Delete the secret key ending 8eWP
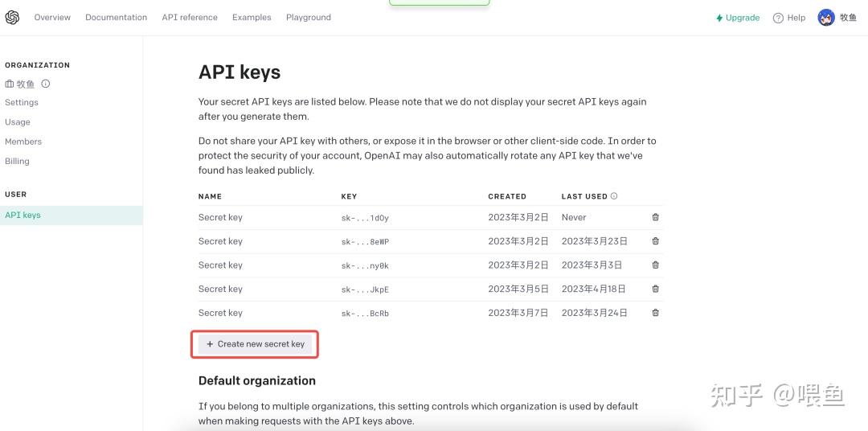This screenshot has width=868, height=431. [x=655, y=241]
